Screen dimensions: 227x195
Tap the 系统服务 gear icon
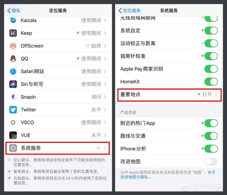(13, 148)
